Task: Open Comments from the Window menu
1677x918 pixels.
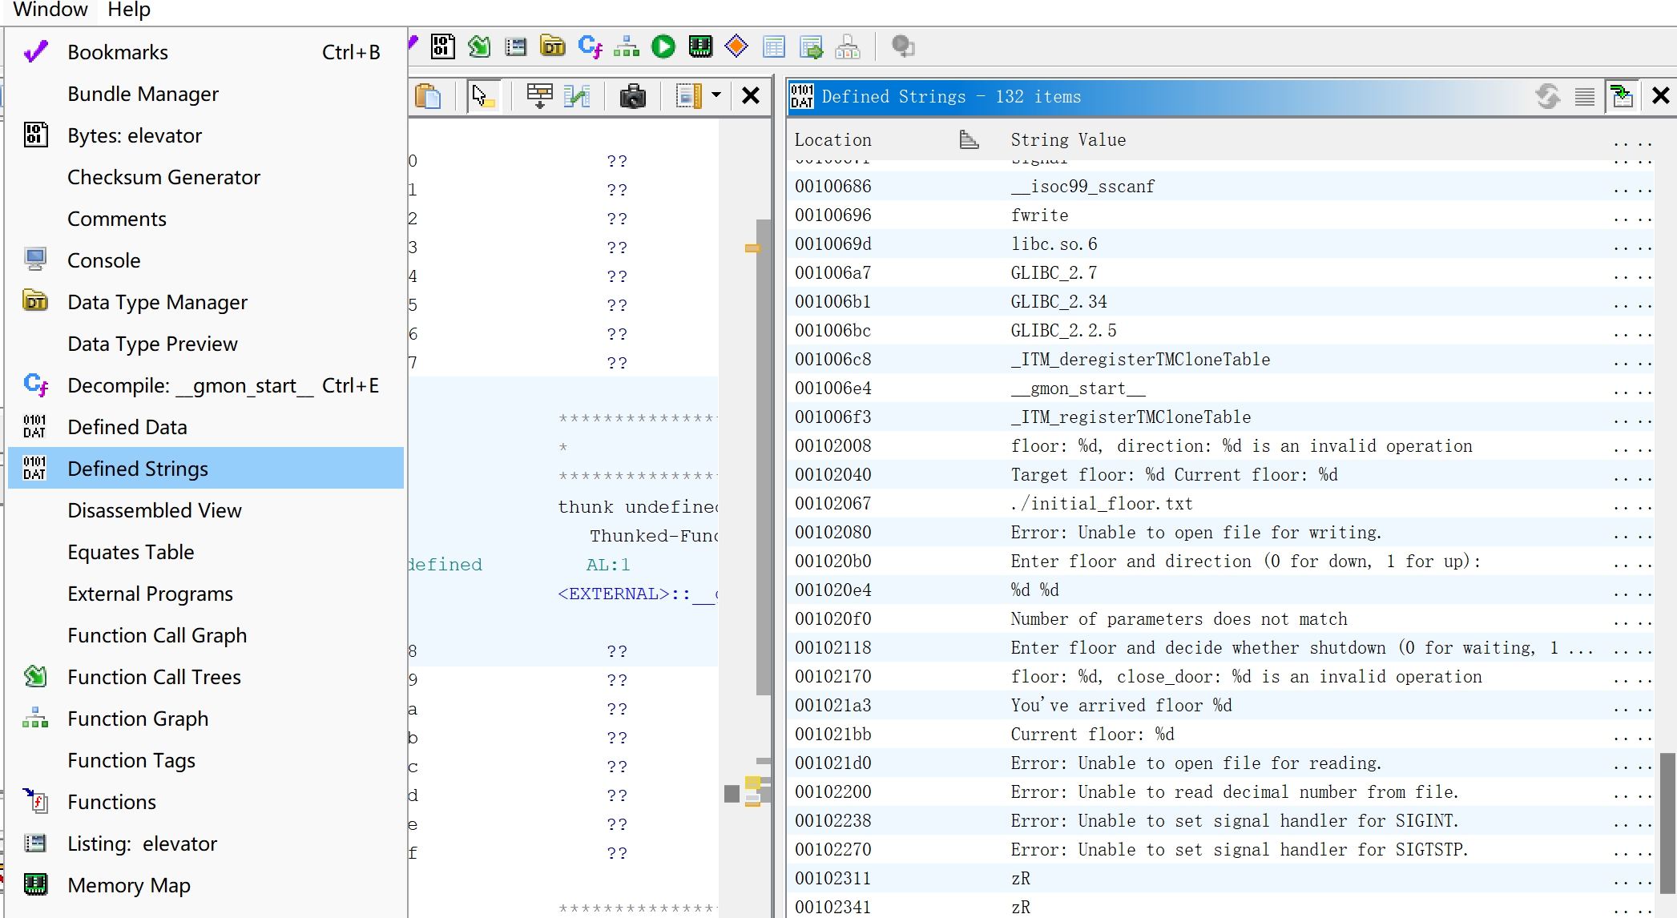Action: point(205,219)
